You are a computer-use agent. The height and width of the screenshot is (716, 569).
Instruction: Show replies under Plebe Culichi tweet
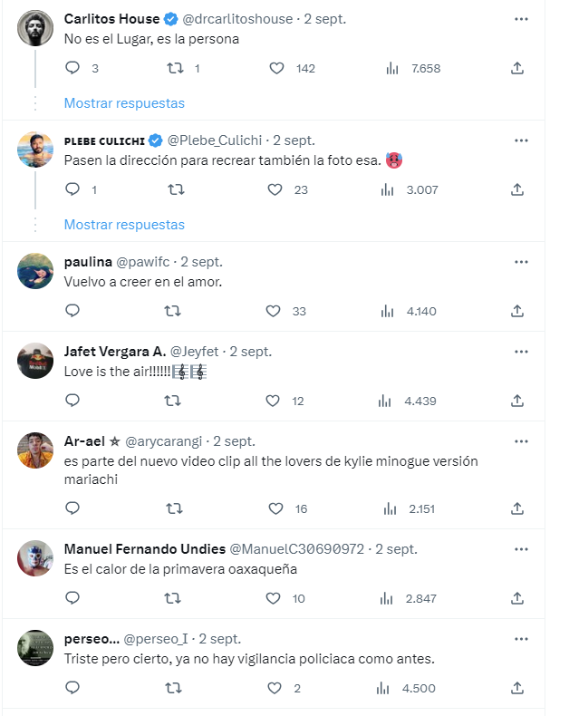[x=124, y=225]
